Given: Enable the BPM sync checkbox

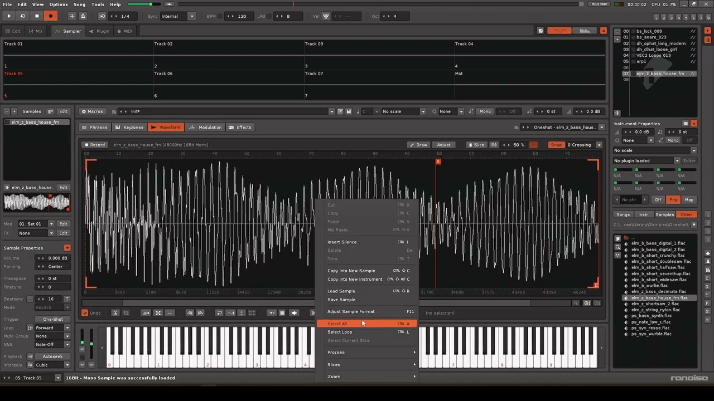Looking at the screenshot, I should (x=220, y=16).
